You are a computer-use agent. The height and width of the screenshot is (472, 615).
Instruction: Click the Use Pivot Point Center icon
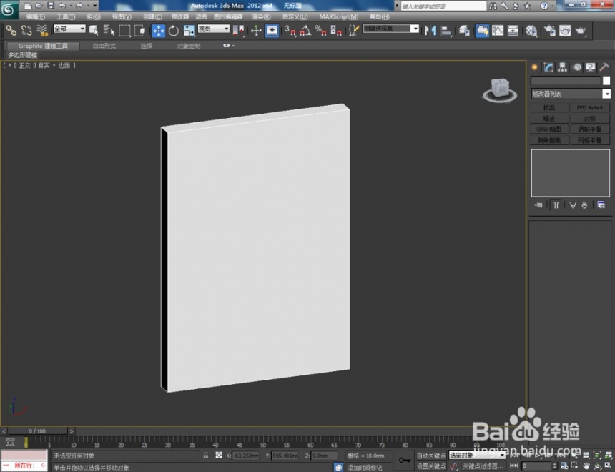pyautogui.click(x=238, y=30)
